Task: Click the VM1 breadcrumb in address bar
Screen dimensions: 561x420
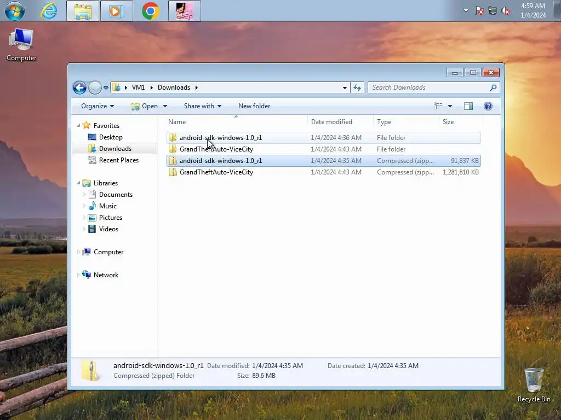Action: point(138,87)
